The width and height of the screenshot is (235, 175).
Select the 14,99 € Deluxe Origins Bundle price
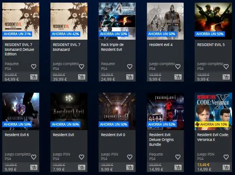[x=156, y=169]
